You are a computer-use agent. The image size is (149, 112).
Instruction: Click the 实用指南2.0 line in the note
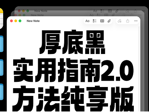[73, 70]
